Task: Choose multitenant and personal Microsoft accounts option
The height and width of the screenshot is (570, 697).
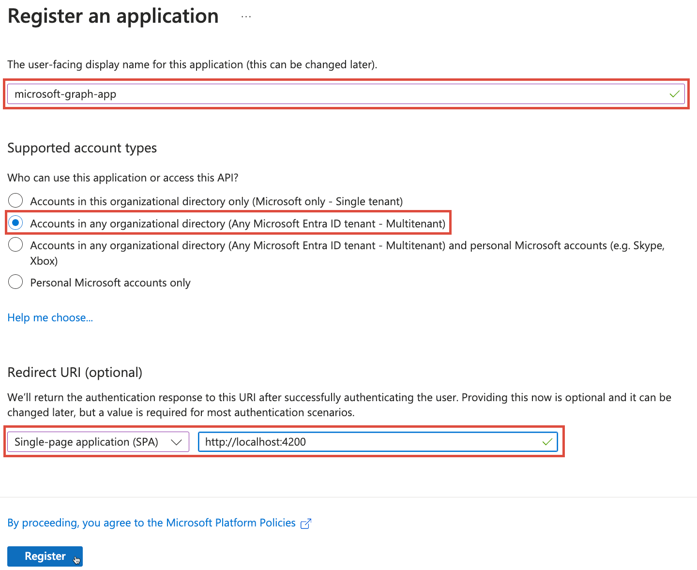Action: point(15,245)
